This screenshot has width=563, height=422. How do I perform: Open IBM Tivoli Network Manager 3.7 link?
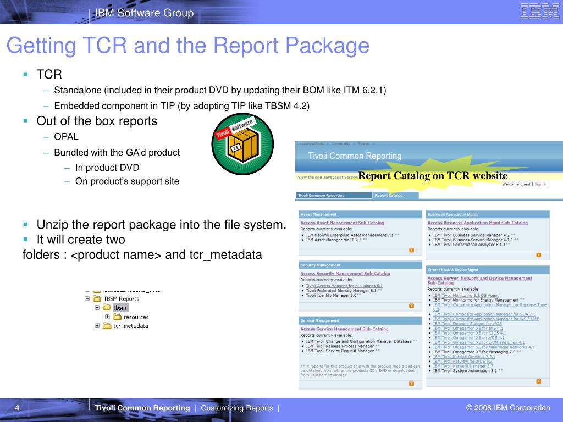(463, 366)
